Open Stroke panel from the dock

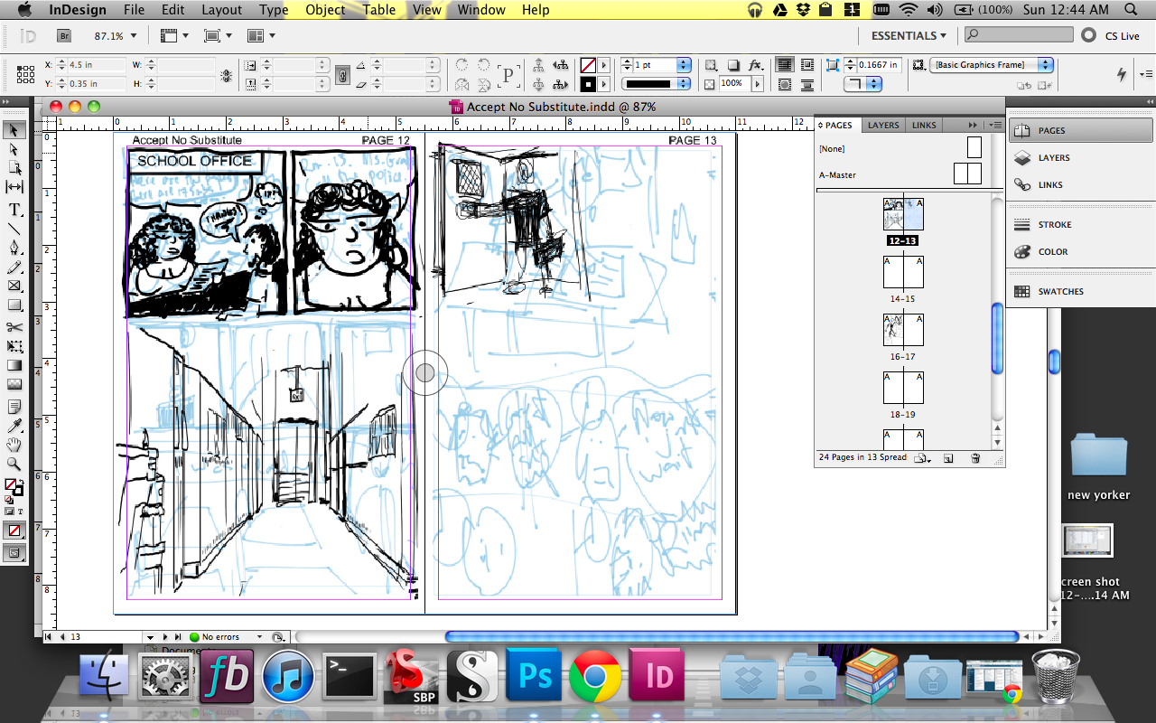(x=1080, y=225)
